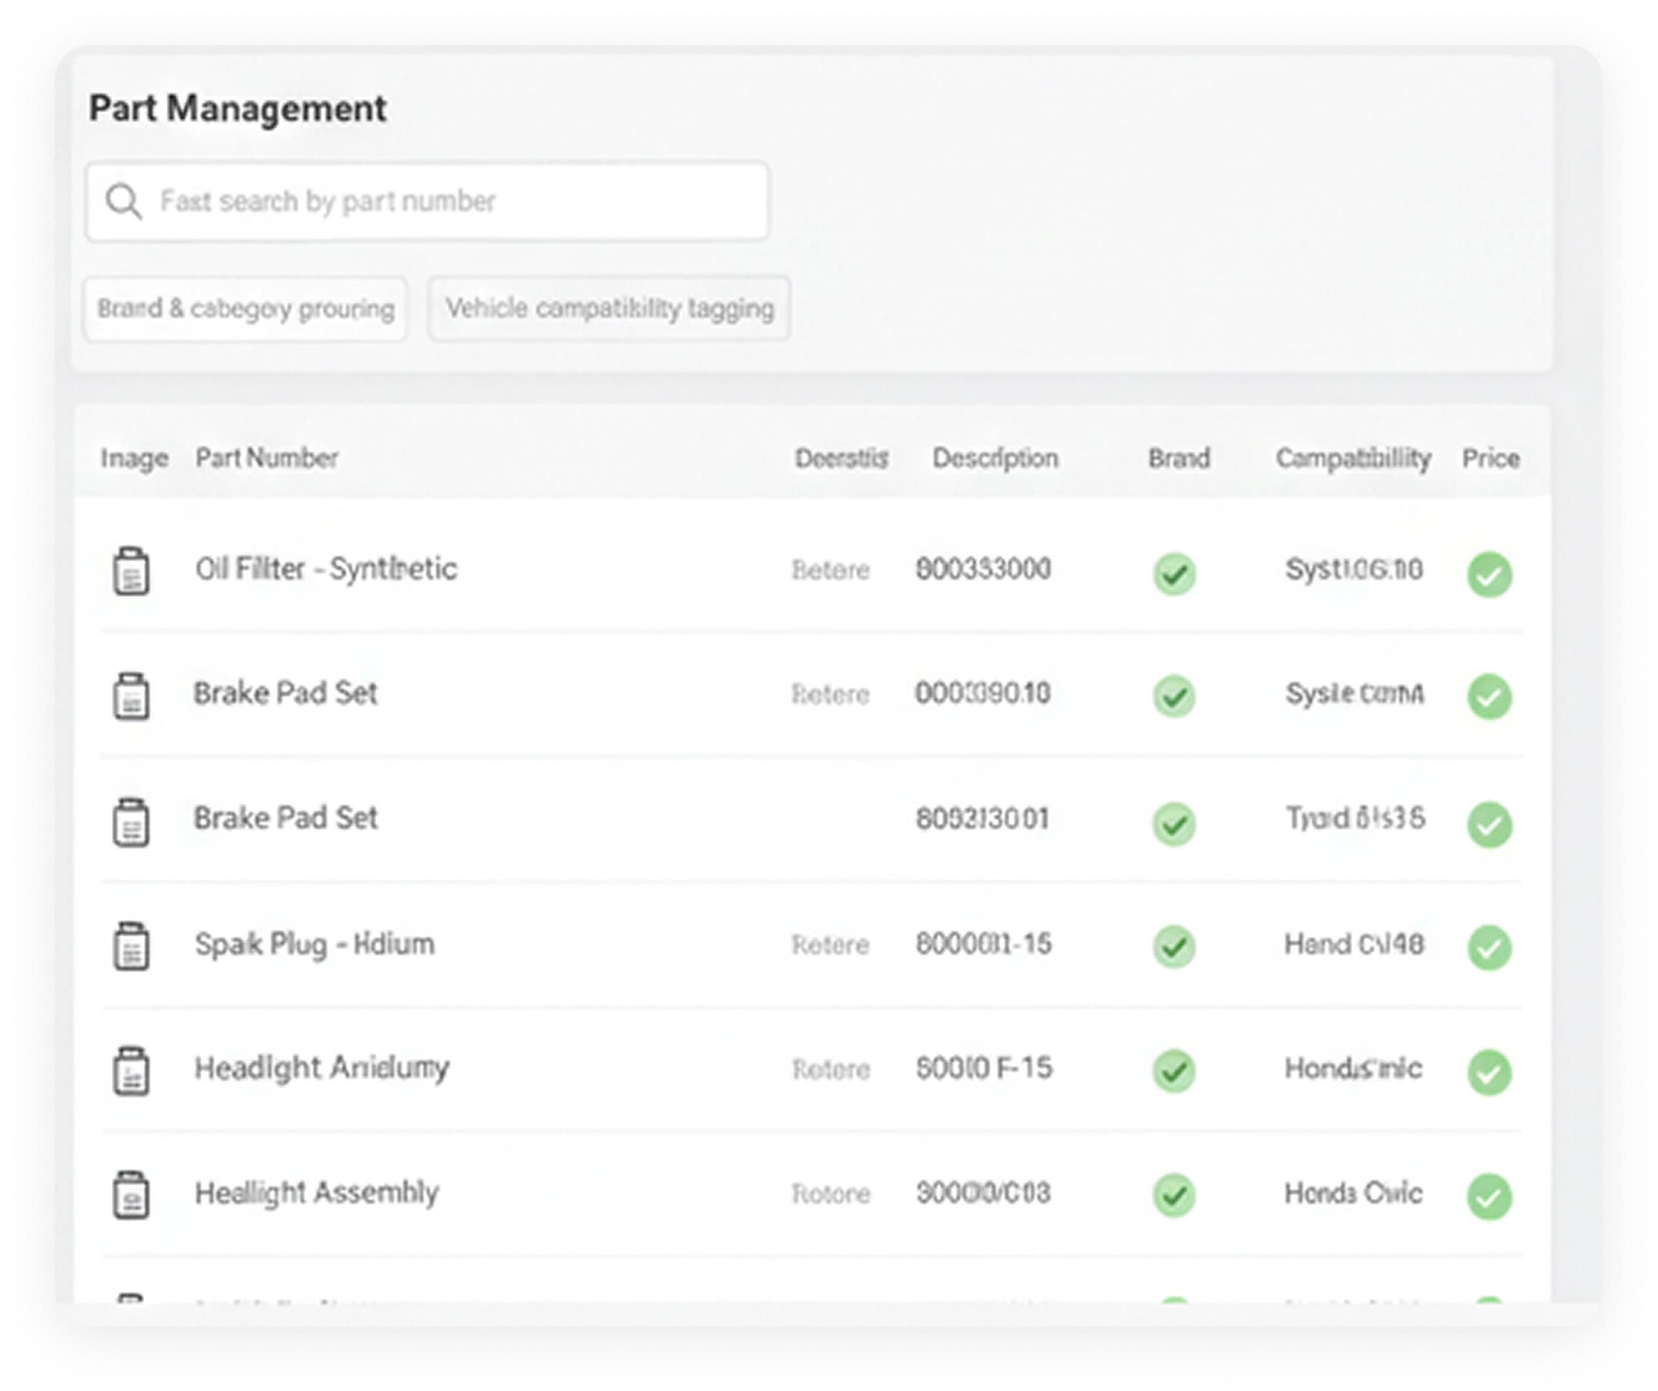Click the Spark Plug row price checkmark
This screenshot has height=1391, width=1658.
click(1489, 947)
